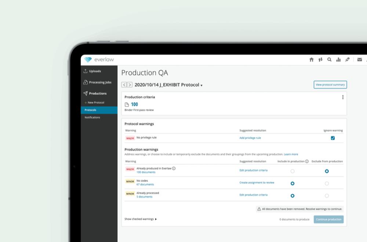
Task: Select Exclude from production for No codes row
Action: click(x=327, y=184)
